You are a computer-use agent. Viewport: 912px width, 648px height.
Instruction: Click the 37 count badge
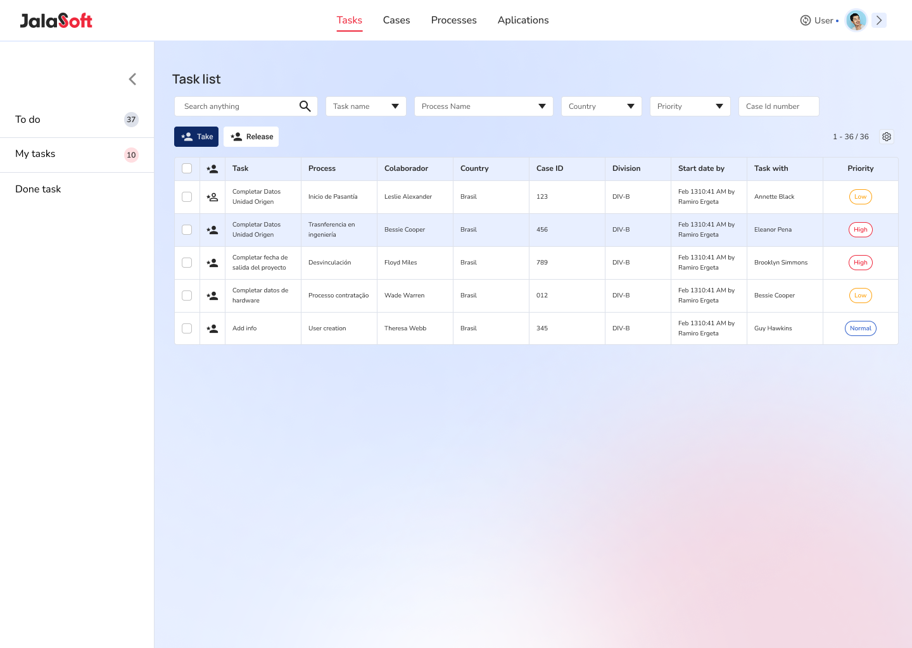click(131, 120)
